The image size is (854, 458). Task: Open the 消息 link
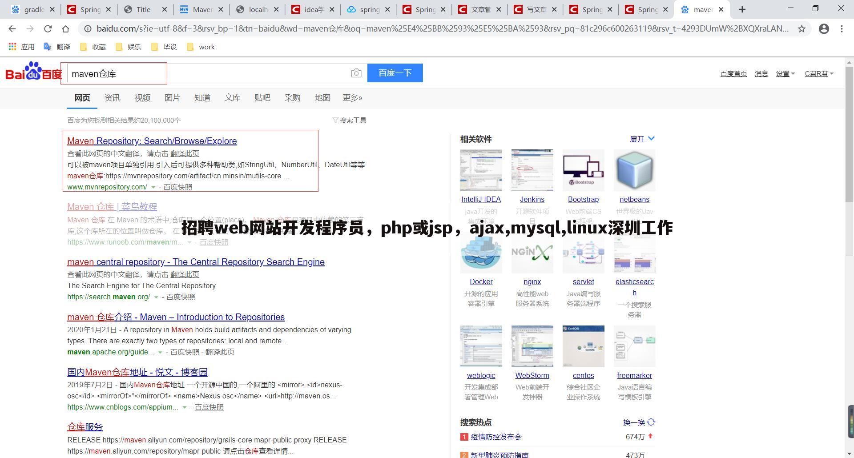(x=761, y=74)
